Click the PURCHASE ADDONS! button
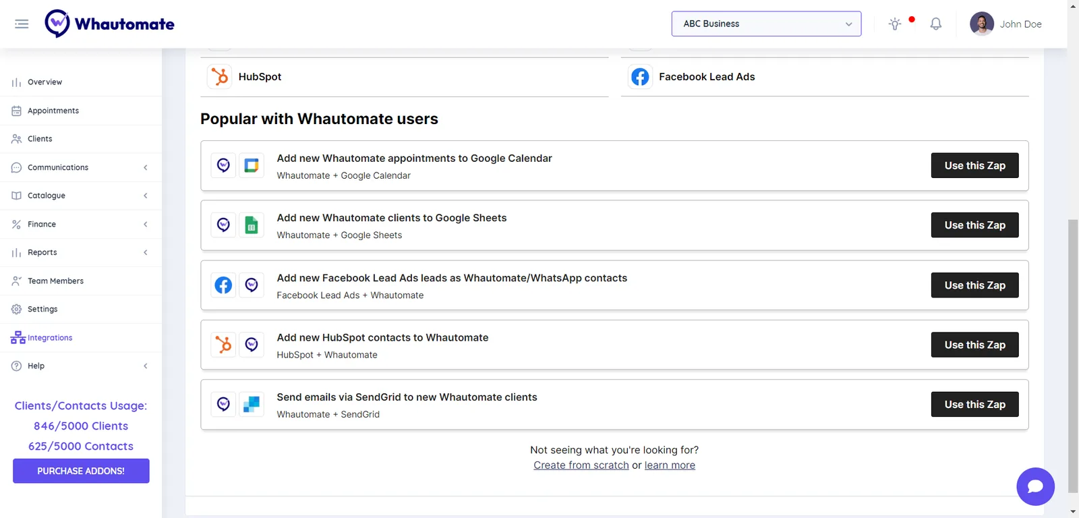Image resolution: width=1079 pixels, height=518 pixels. click(81, 471)
